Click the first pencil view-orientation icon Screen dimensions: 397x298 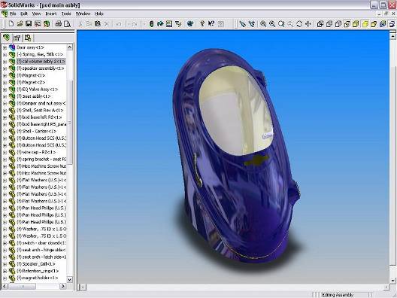point(243,24)
